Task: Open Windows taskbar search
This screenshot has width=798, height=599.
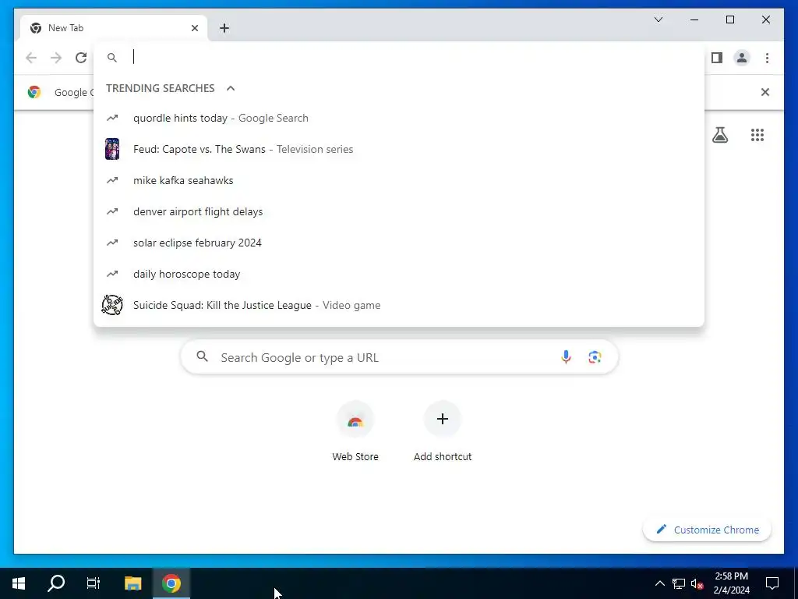Action: click(56, 583)
